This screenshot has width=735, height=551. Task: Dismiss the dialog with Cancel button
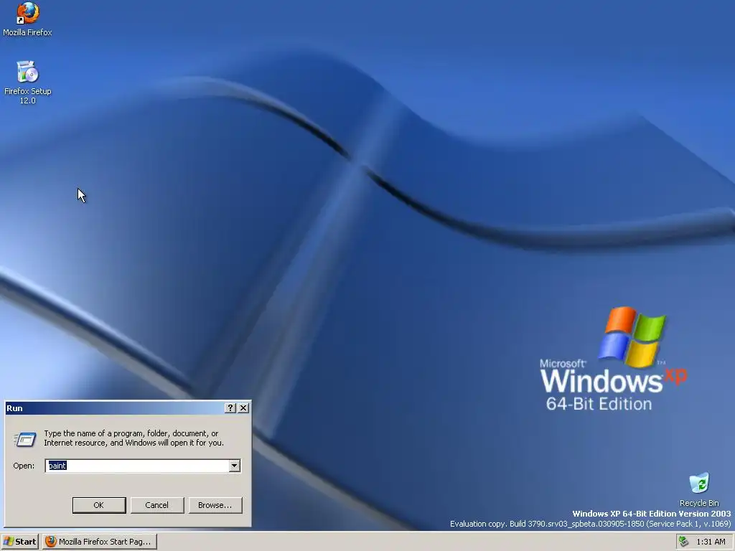(x=157, y=505)
